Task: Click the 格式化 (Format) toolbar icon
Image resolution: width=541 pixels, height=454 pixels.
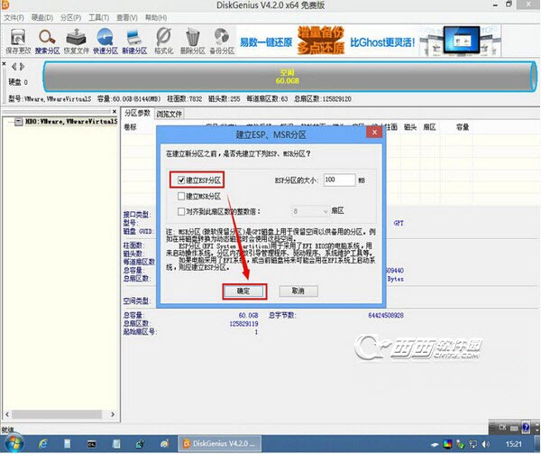Action: click(164, 36)
